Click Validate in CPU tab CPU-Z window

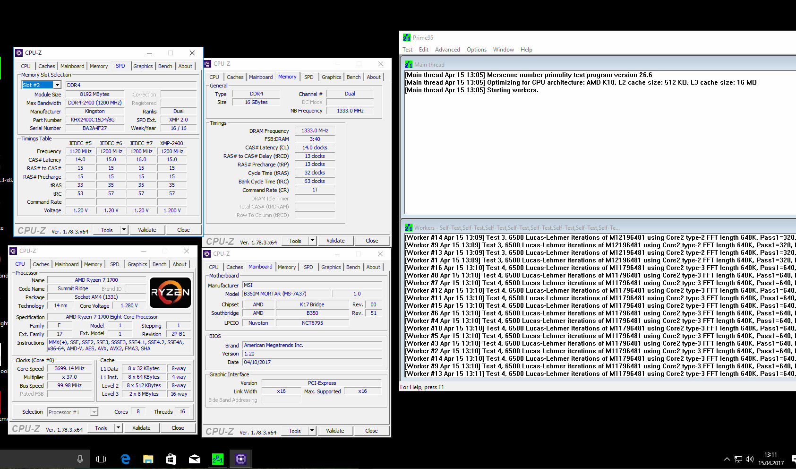(141, 428)
